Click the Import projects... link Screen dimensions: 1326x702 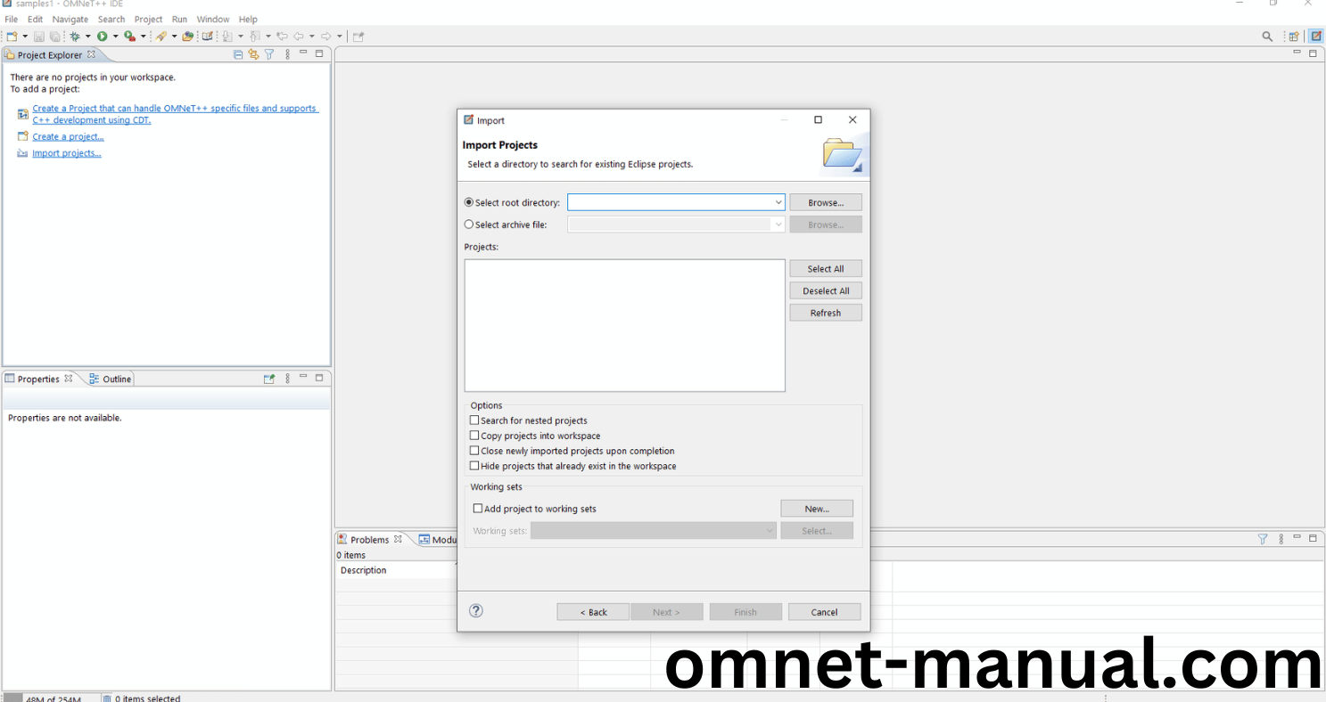click(67, 153)
